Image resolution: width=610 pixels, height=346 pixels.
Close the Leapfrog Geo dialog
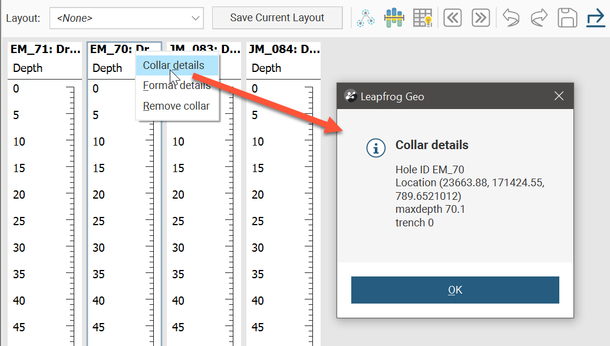tap(559, 95)
